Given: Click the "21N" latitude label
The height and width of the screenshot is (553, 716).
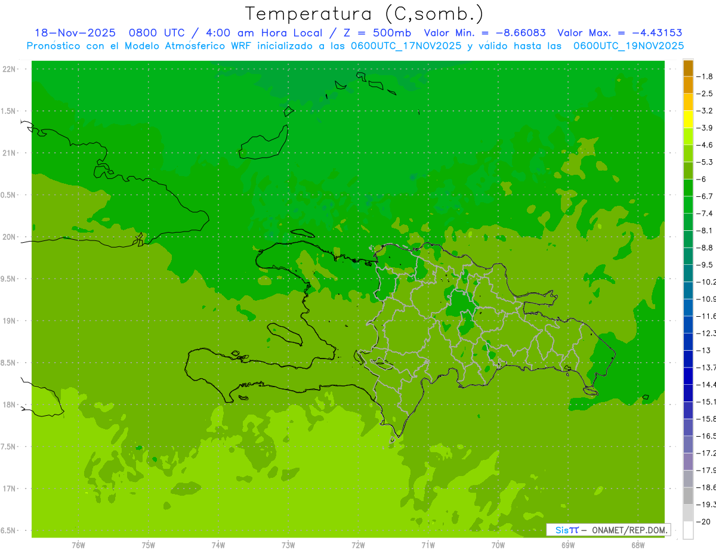Looking at the screenshot, I should point(10,153).
